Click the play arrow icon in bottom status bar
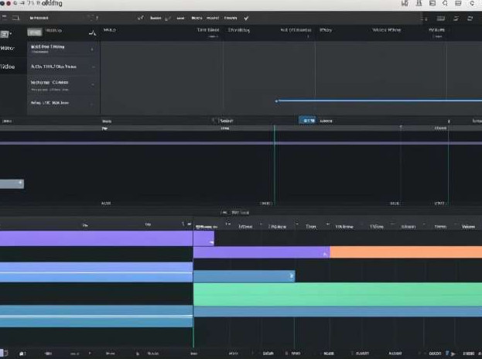Screen dimensions: 482x359 tap(453, 354)
